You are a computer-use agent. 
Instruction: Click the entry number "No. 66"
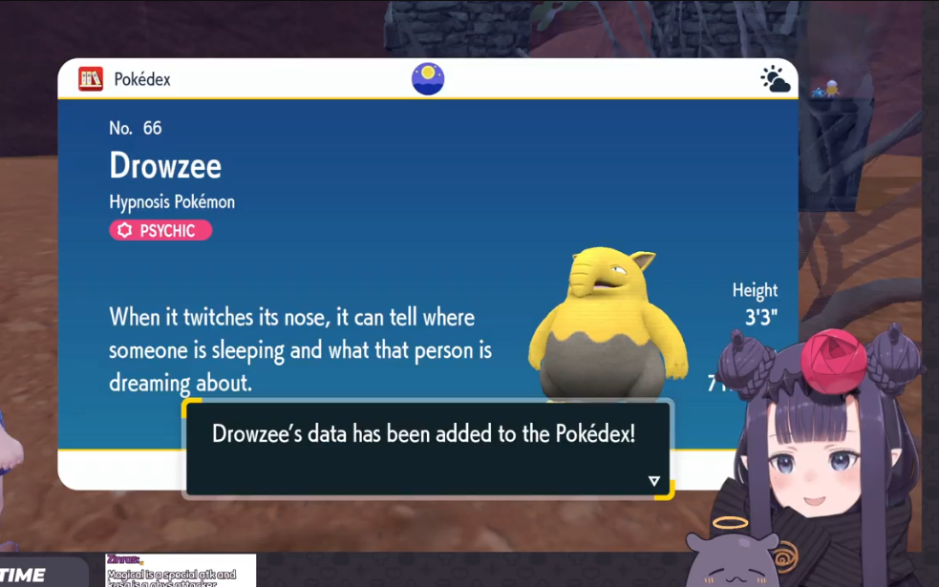(x=136, y=128)
